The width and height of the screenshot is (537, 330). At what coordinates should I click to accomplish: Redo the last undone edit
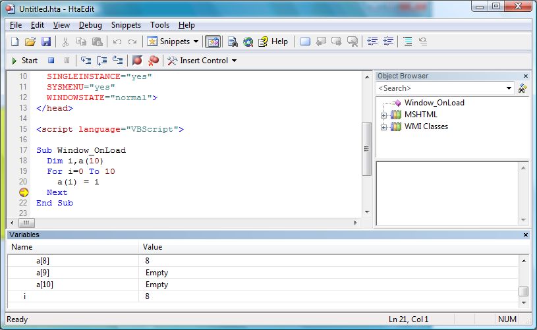click(132, 41)
